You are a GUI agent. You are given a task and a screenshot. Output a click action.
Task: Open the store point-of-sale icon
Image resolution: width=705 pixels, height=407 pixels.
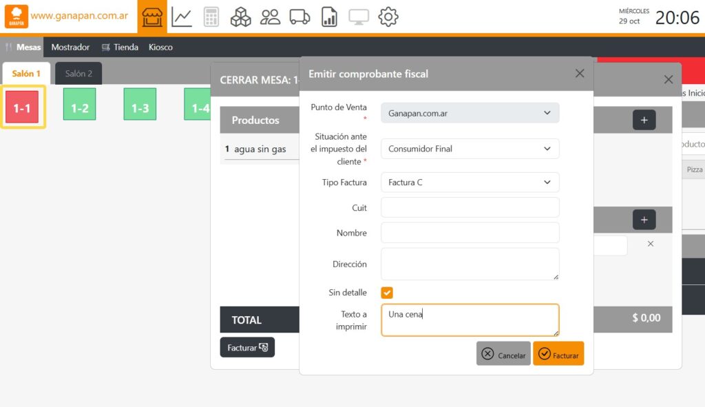click(x=152, y=17)
